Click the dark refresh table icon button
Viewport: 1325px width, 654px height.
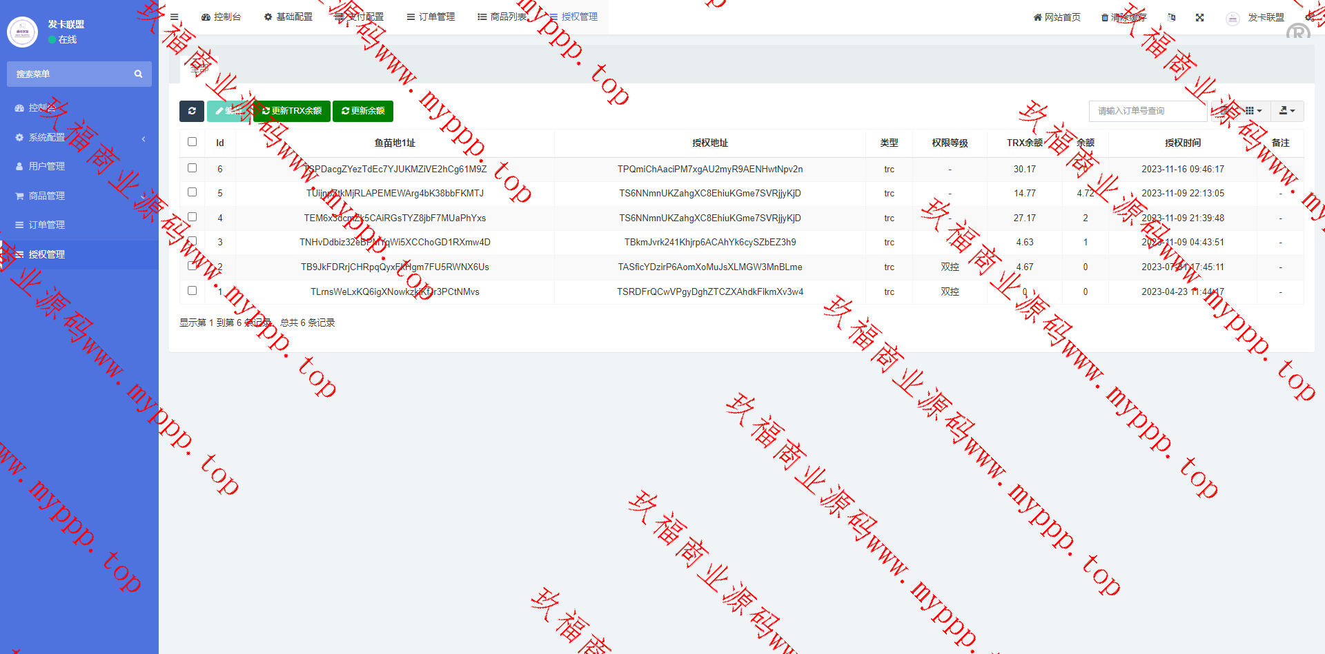[191, 111]
